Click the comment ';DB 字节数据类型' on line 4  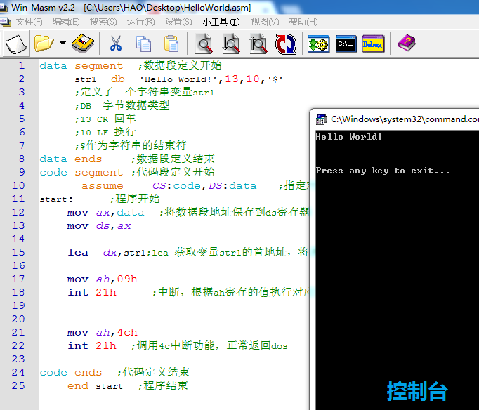pyautogui.click(x=122, y=105)
